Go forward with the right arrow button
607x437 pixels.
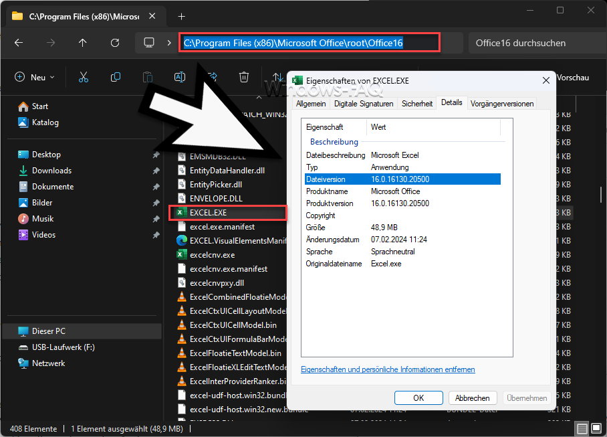51,43
